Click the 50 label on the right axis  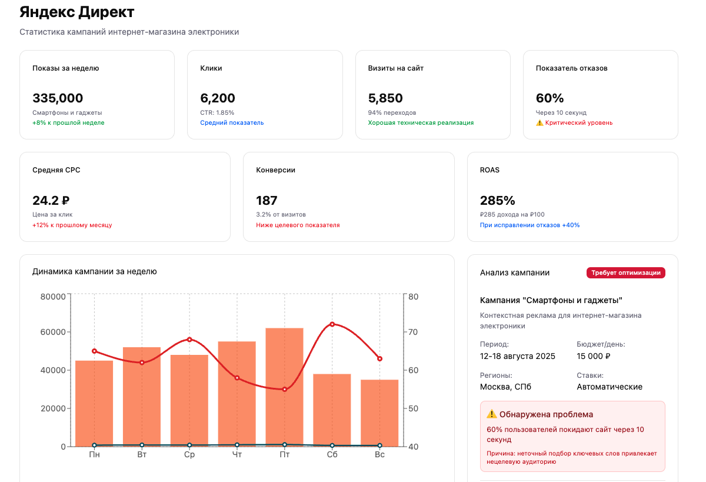413,408
